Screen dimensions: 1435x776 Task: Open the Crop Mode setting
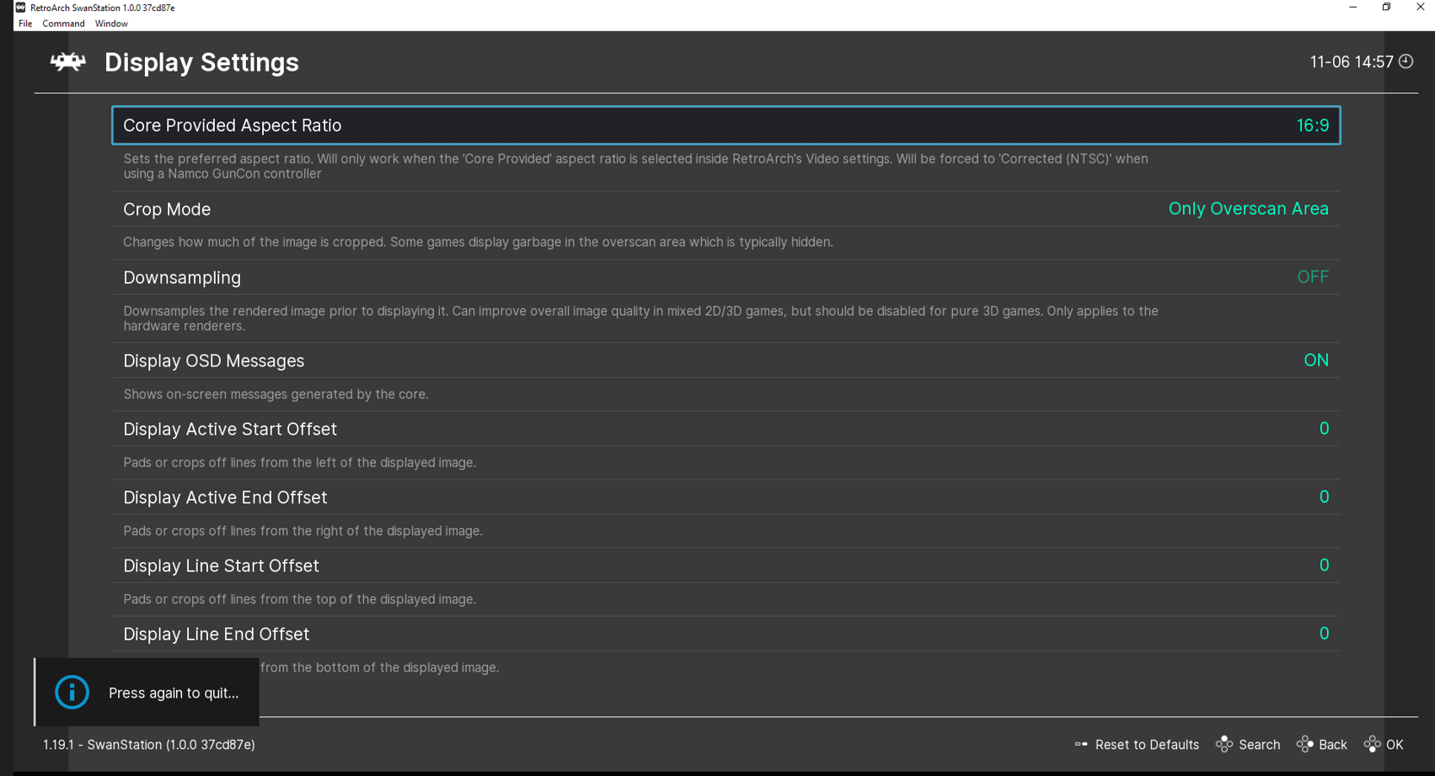pos(726,209)
